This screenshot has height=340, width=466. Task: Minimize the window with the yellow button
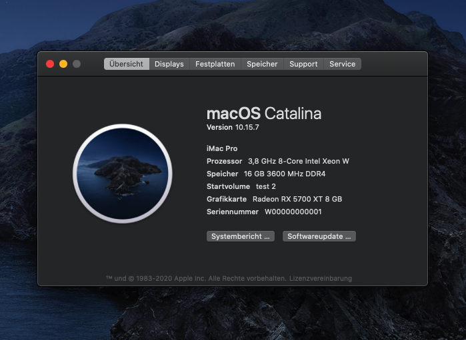tap(63, 64)
